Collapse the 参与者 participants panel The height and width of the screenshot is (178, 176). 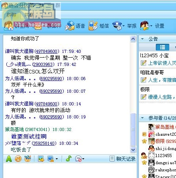click(x=142, y=118)
